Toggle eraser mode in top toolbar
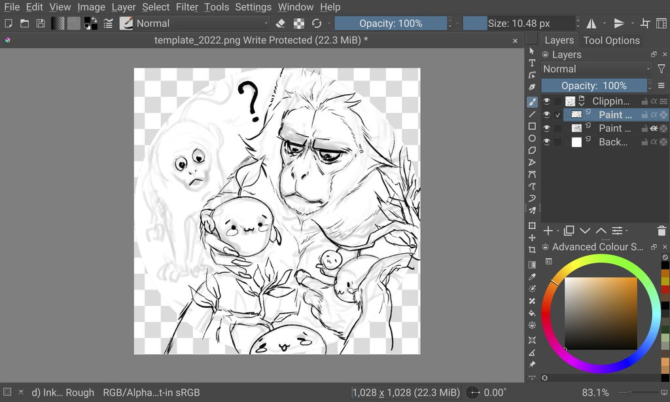 [281, 24]
